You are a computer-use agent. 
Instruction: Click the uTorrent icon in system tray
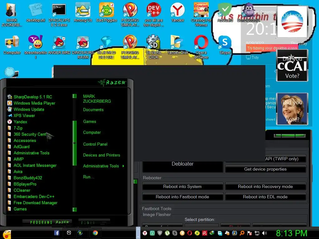click(167, 233)
